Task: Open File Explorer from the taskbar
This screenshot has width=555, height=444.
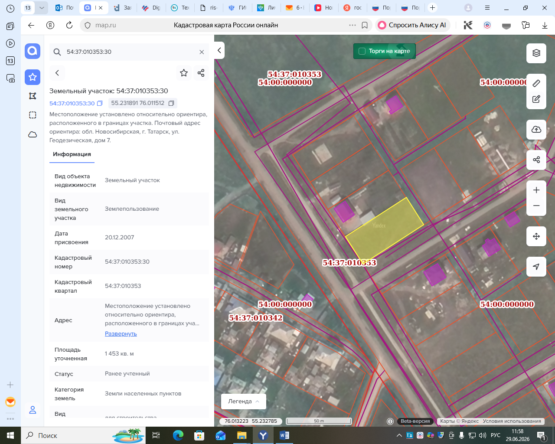Action: click(x=242, y=435)
